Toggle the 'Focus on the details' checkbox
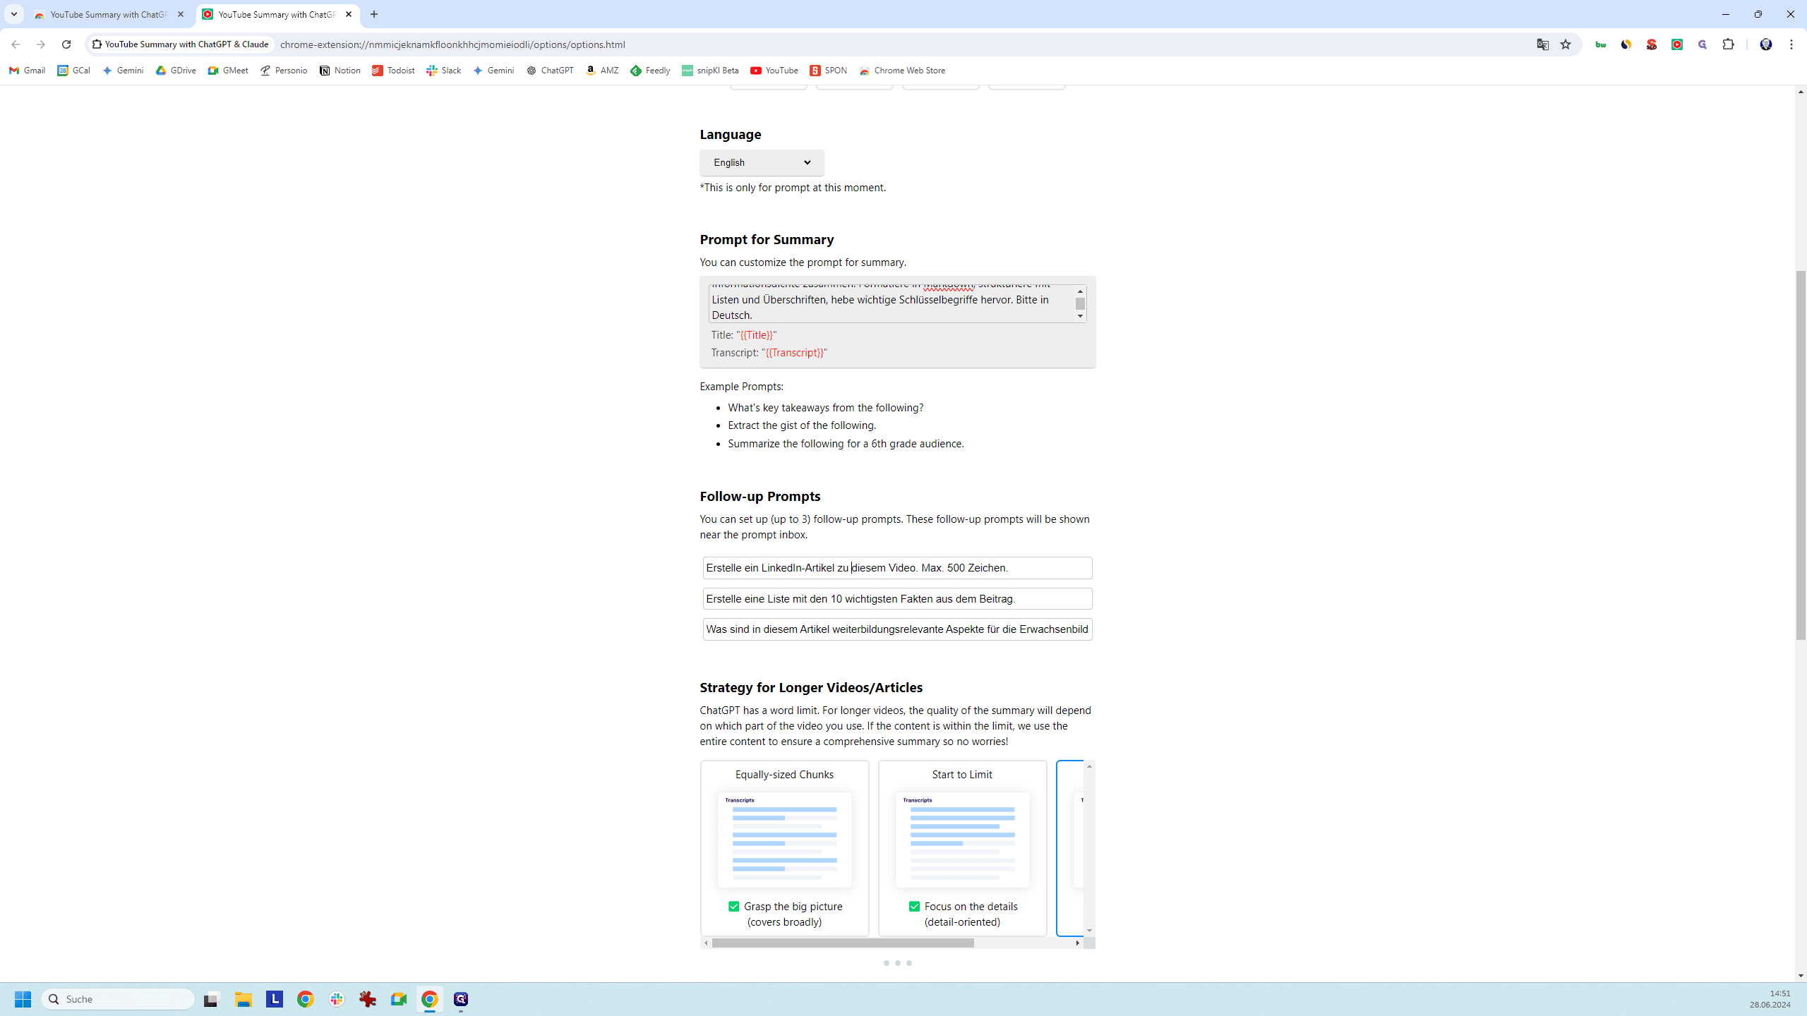This screenshot has width=1807, height=1016. pyautogui.click(x=915, y=907)
